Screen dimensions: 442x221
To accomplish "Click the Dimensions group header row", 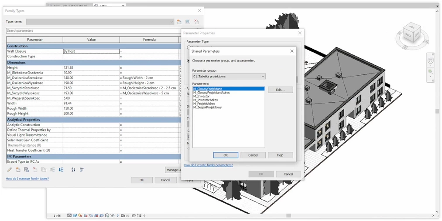I will 93,62.
